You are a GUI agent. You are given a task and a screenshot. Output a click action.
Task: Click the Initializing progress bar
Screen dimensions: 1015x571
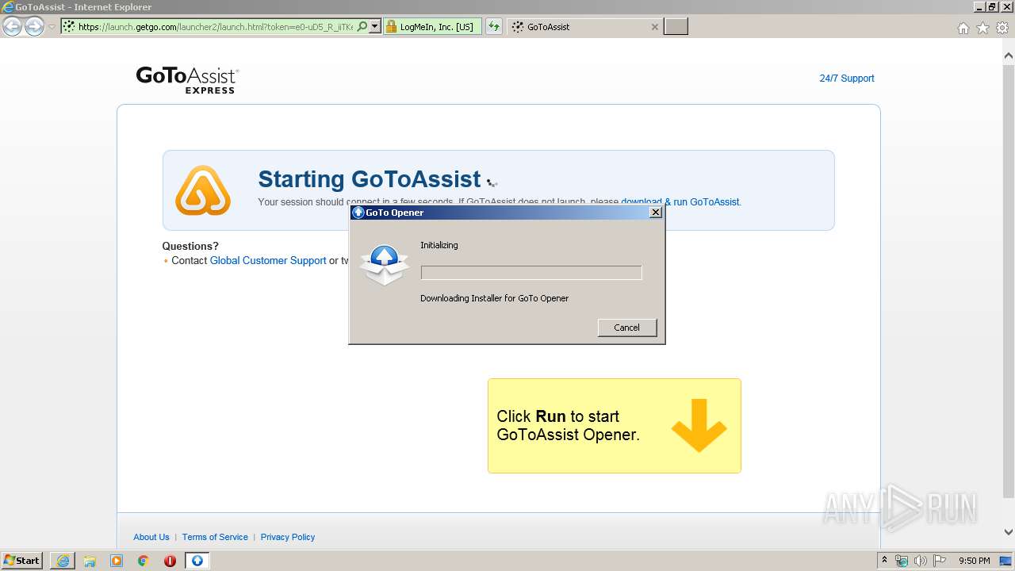(x=531, y=273)
